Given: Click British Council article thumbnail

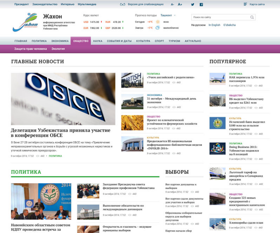Looking at the screenshot, I should click(132, 80).
